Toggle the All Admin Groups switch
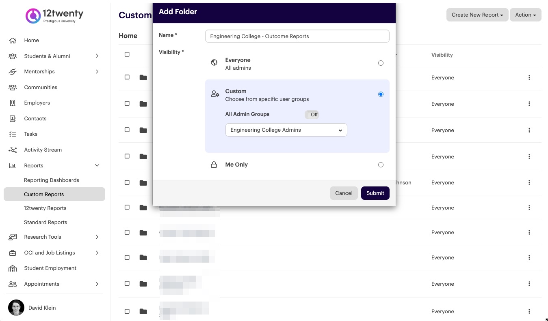 312,115
